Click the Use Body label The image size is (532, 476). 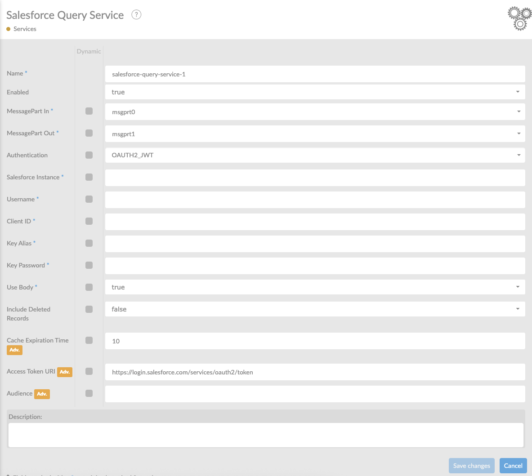tap(20, 288)
